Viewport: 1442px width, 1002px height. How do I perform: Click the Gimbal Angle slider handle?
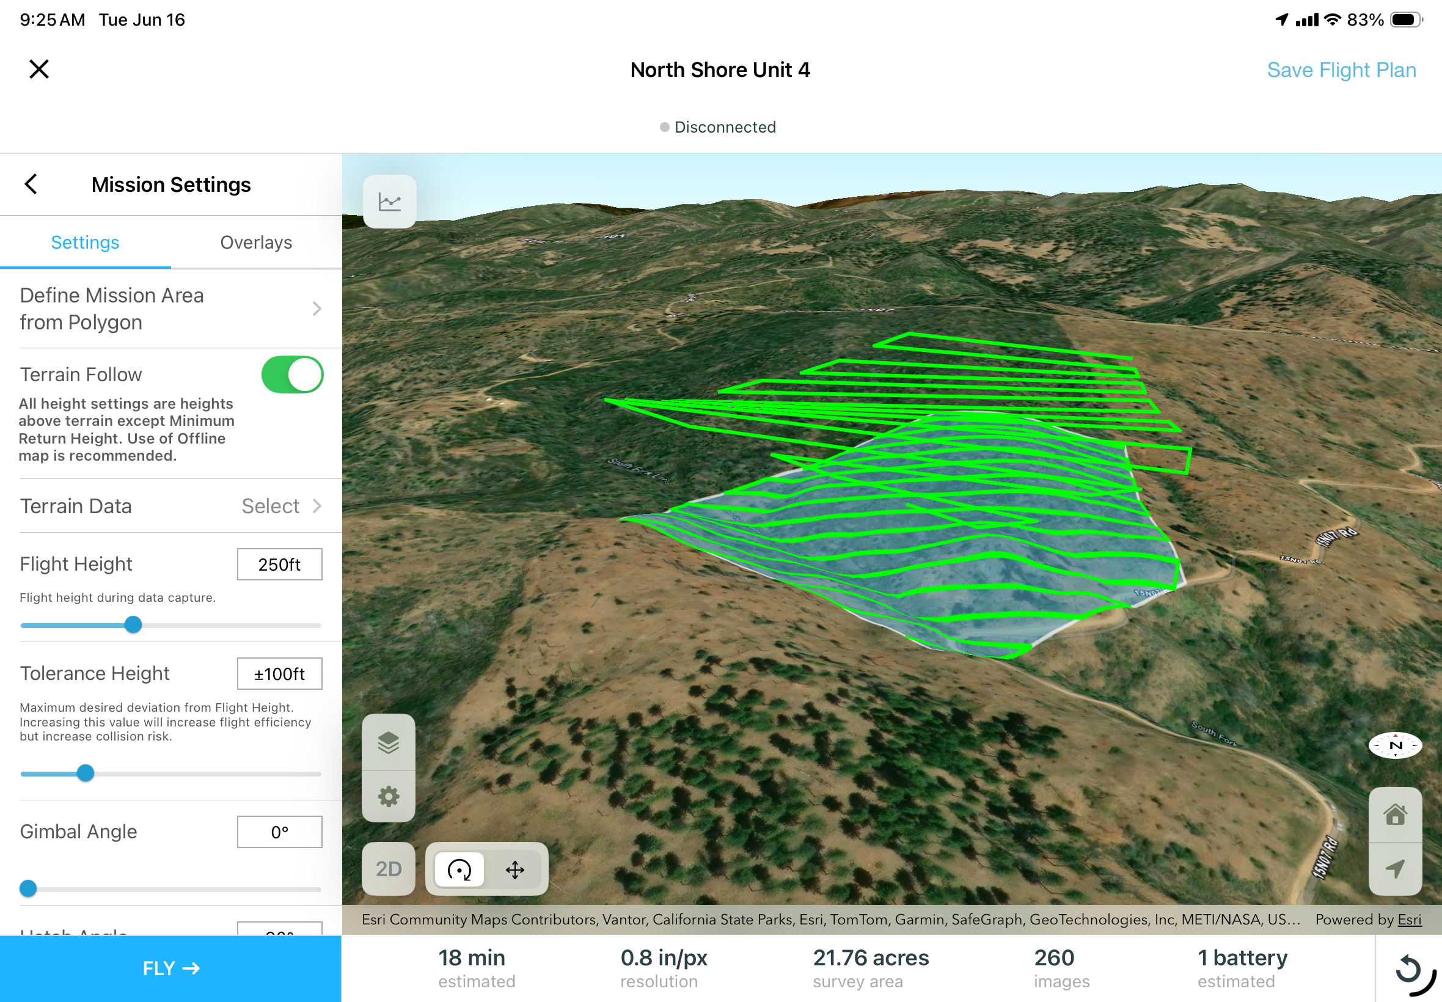[x=28, y=888]
